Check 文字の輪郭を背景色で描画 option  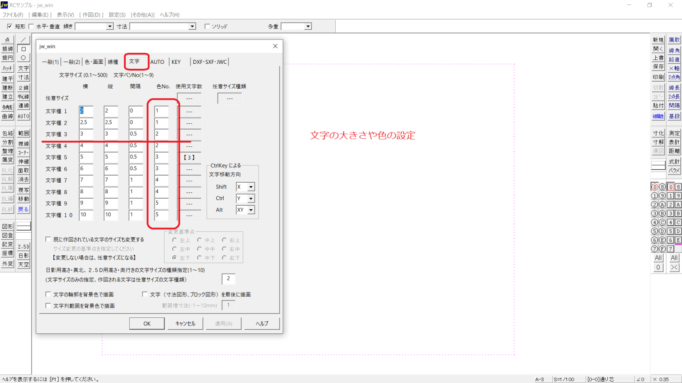point(48,294)
